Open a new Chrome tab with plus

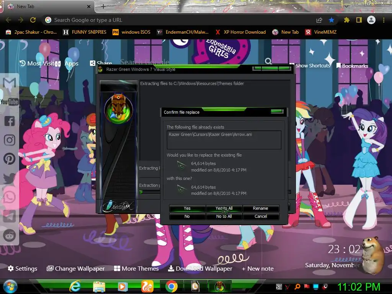[x=103, y=7]
